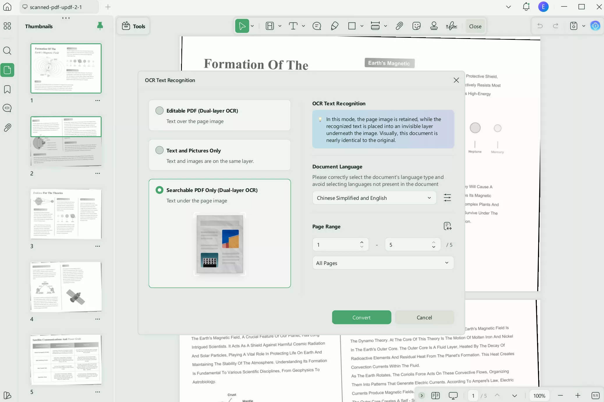Select the Stamp tool
The image size is (604, 402).
pyautogui.click(x=434, y=26)
